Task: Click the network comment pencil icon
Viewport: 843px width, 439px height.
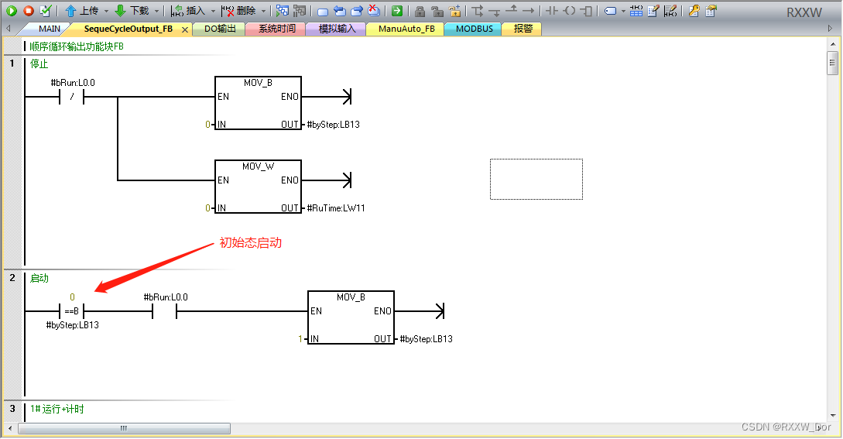Action: pyautogui.click(x=670, y=10)
